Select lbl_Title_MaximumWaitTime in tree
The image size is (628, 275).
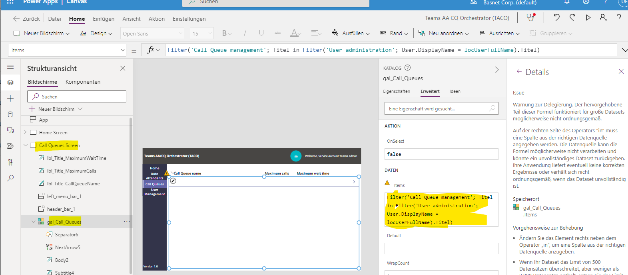coord(76,158)
